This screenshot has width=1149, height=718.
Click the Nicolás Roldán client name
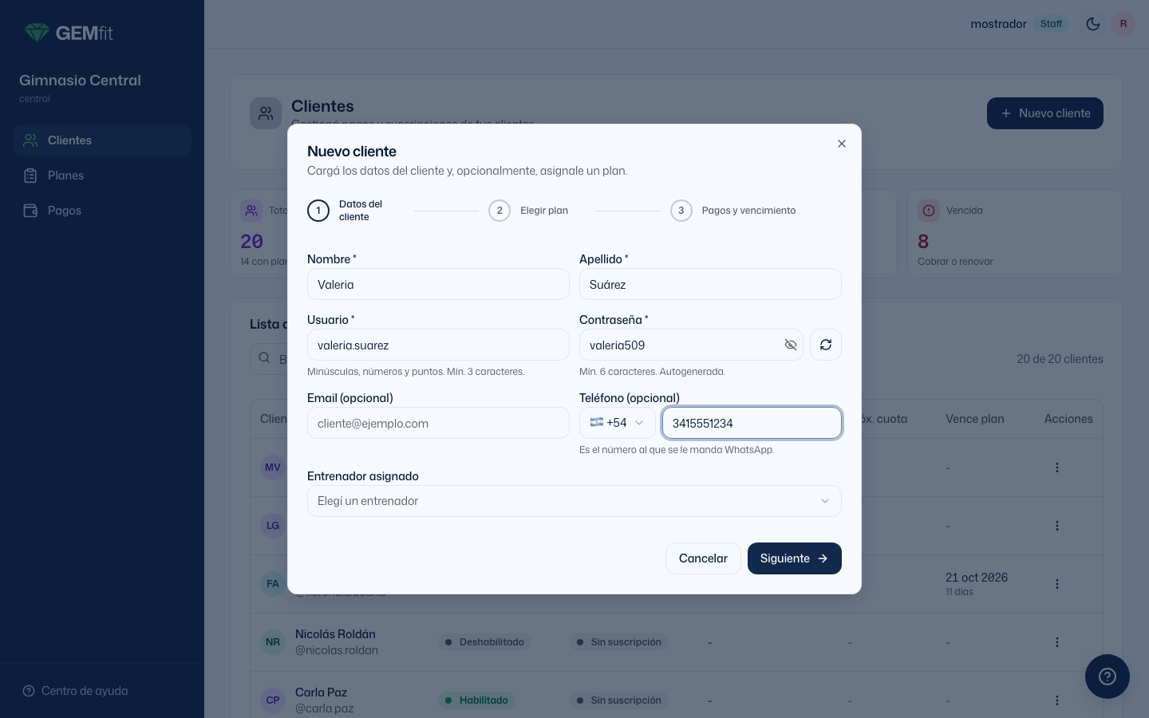335,634
